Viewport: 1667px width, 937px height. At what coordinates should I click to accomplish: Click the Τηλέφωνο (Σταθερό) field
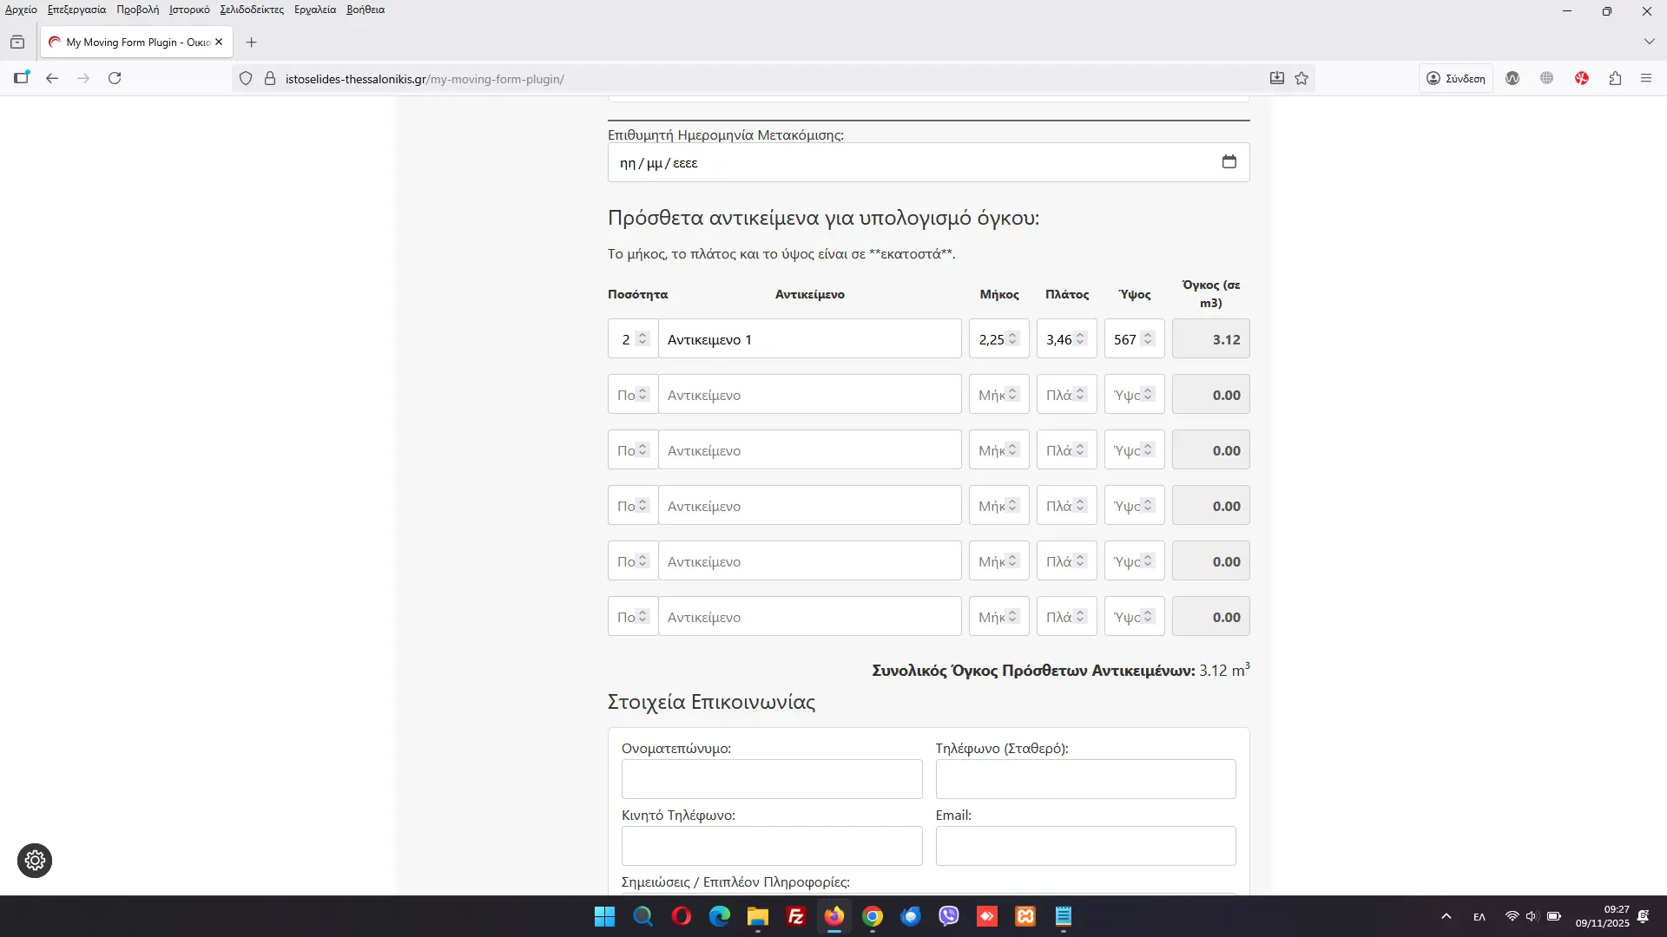[x=1085, y=779]
